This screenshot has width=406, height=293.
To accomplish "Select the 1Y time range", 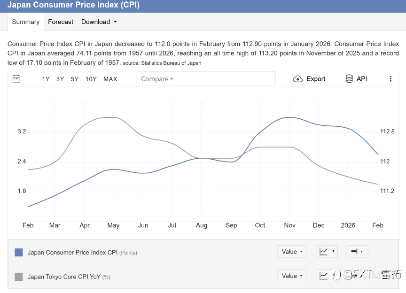I will (x=46, y=79).
